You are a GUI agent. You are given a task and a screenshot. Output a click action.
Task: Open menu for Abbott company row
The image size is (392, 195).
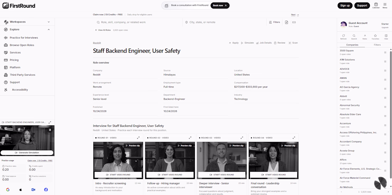click(x=385, y=98)
